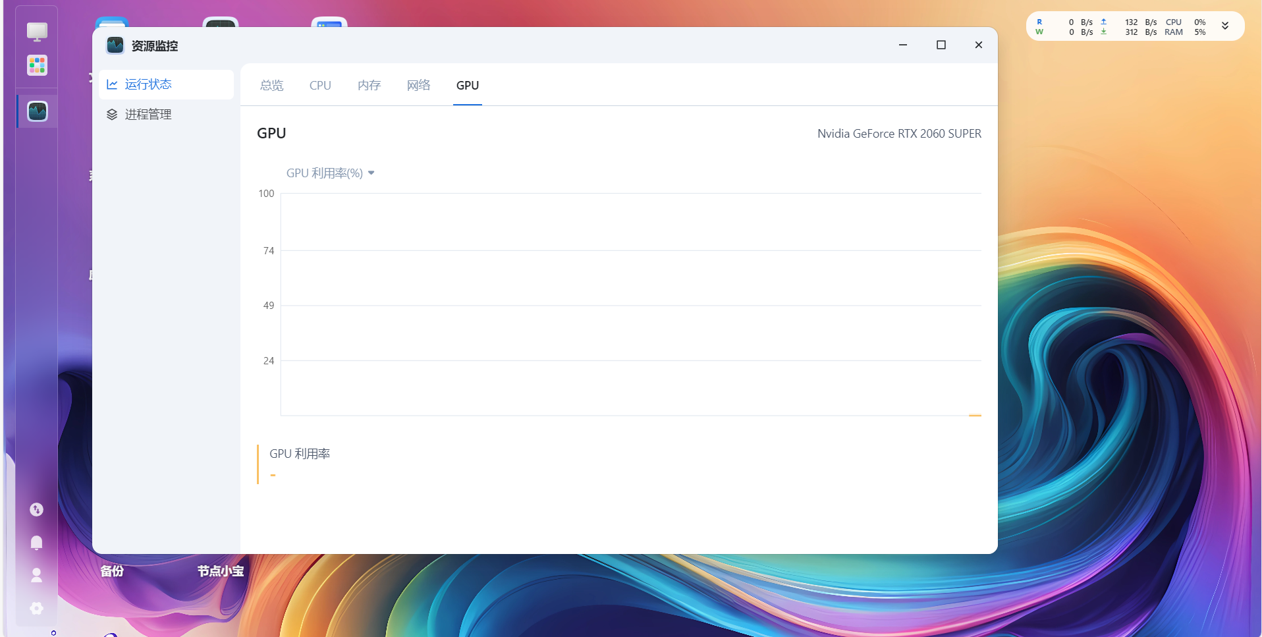The width and height of the screenshot is (1262, 637).
Task: Open the user account icon in the dock
Action: [37, 575]
